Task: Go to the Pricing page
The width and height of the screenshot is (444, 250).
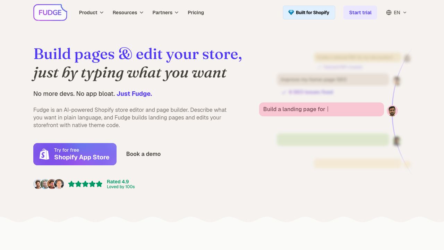Action: (196, 12)
